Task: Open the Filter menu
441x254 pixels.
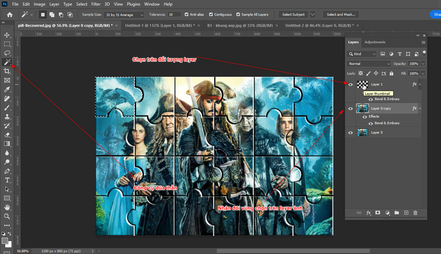Action: coord(96,4)
